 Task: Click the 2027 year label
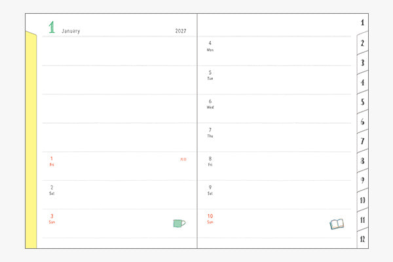pos(181,31)
